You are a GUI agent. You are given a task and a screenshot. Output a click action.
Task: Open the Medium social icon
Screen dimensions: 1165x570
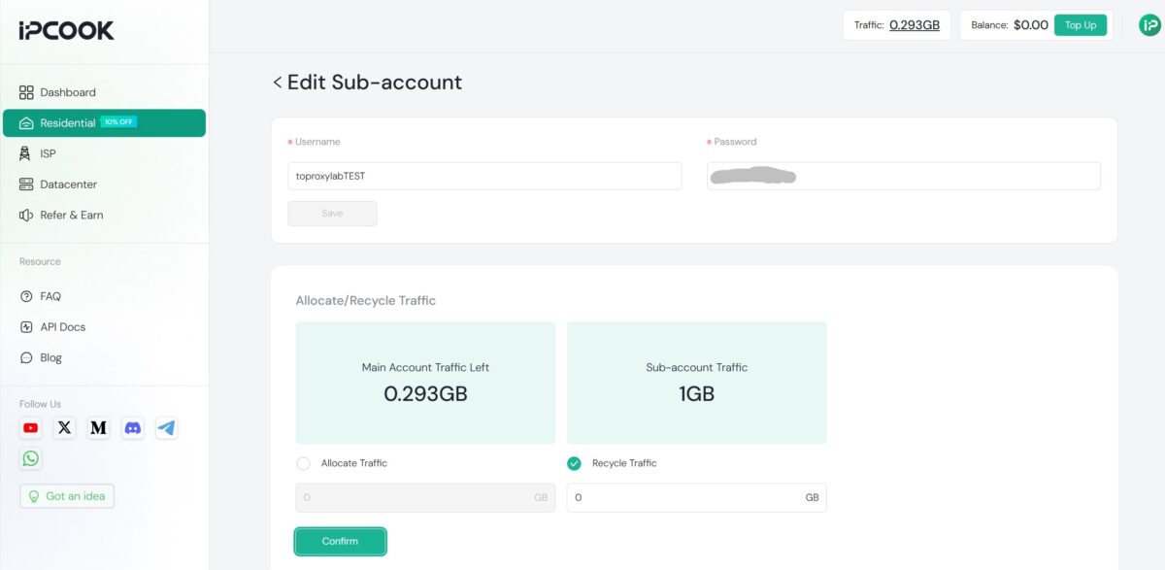[x=99, y=427]
